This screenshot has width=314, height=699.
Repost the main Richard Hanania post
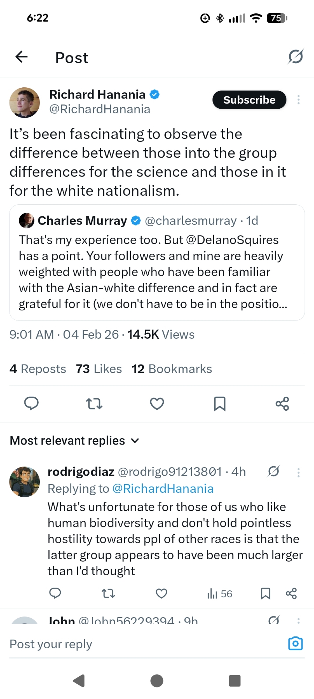coord(94,404)
